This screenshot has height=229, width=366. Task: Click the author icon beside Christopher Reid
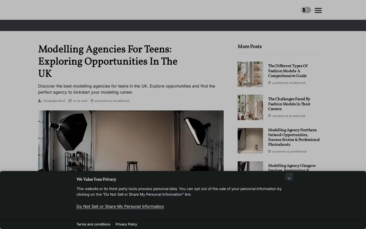(x=40, y=101)
